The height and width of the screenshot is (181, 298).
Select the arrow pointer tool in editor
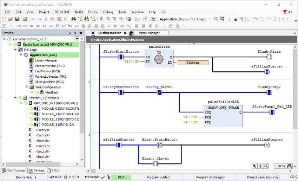pyautogui.click(x=255, y=166)
